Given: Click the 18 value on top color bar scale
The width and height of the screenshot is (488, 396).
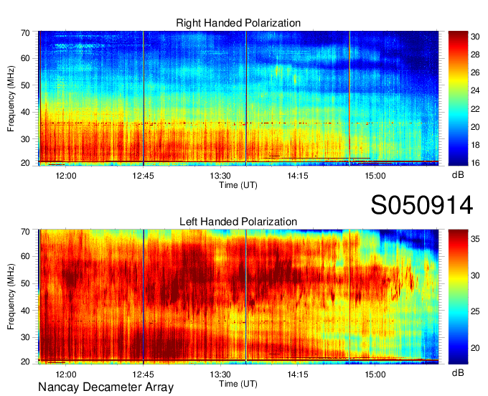Looking at the screenshot, I should coord(475,145).
